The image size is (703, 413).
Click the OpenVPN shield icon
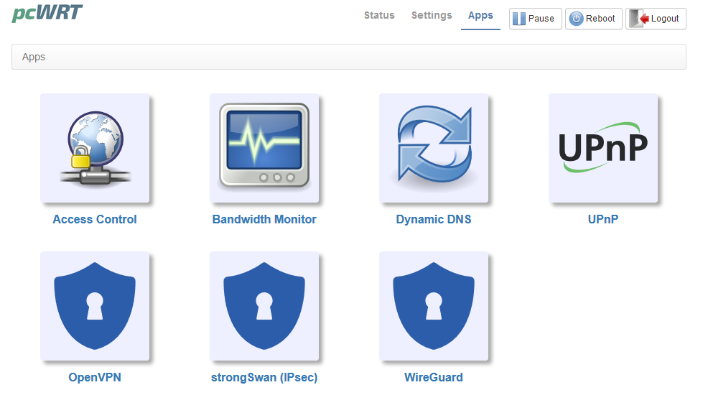(95, 306)
